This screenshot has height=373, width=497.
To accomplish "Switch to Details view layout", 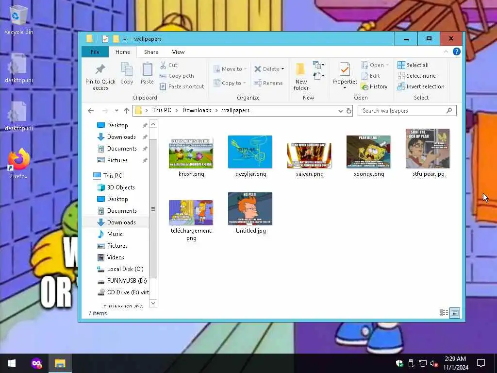I will coord(444,313).
